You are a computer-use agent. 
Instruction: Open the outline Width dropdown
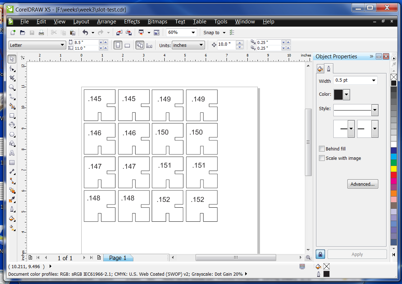tap(374, 80)
